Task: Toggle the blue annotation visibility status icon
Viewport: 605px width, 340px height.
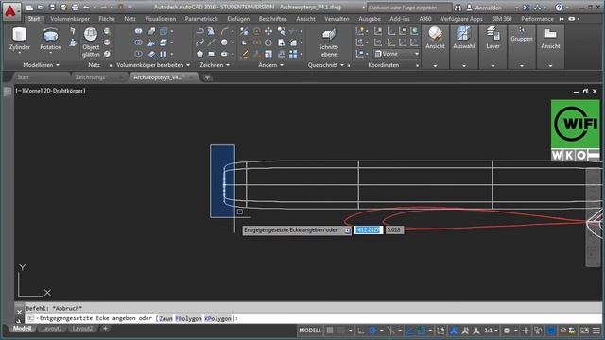Action: click(454, 331)
